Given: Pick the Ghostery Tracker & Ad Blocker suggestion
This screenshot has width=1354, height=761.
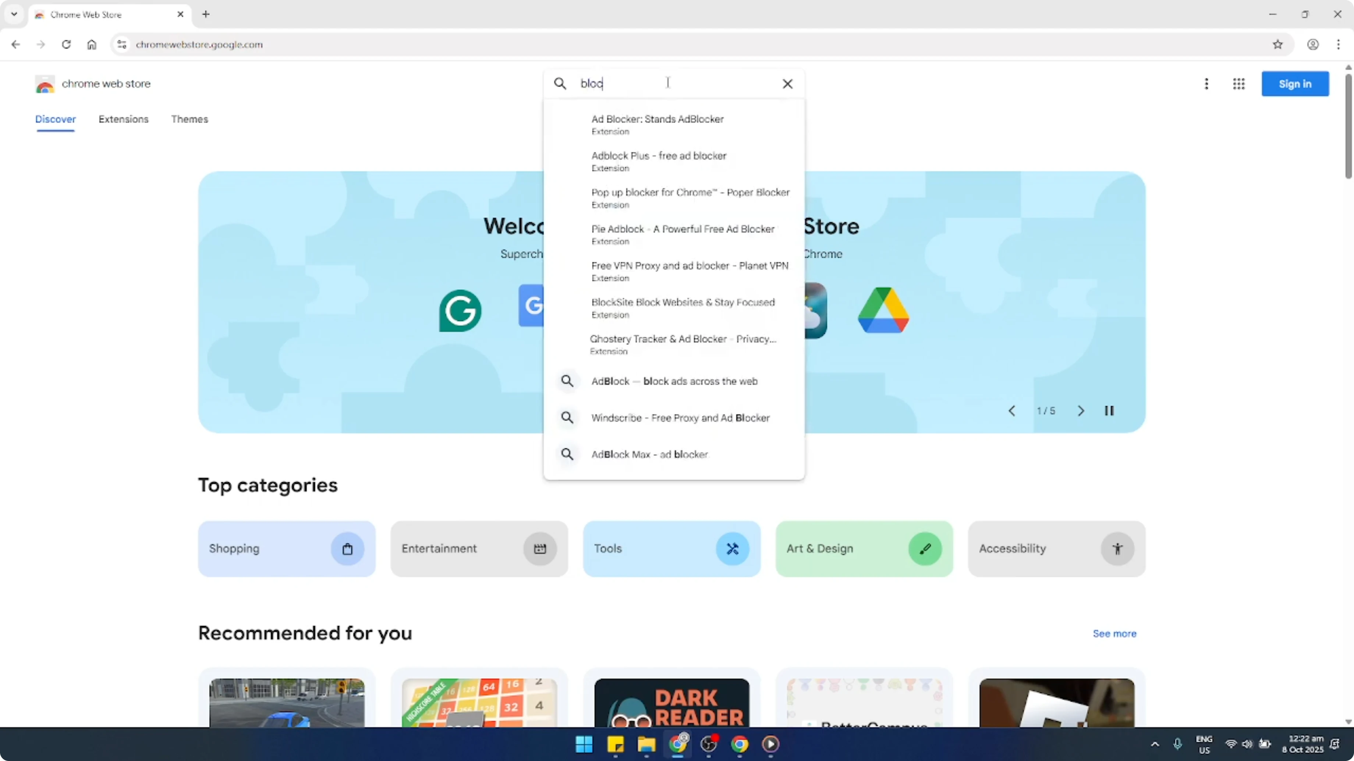Looking at the screenshot, I should point(674,344).
